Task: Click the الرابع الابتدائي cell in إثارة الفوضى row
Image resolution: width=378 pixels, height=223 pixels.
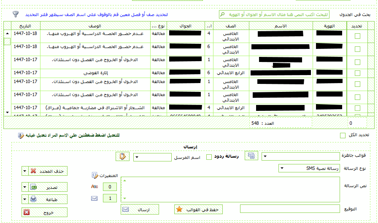Action: (x=231, y=73)
